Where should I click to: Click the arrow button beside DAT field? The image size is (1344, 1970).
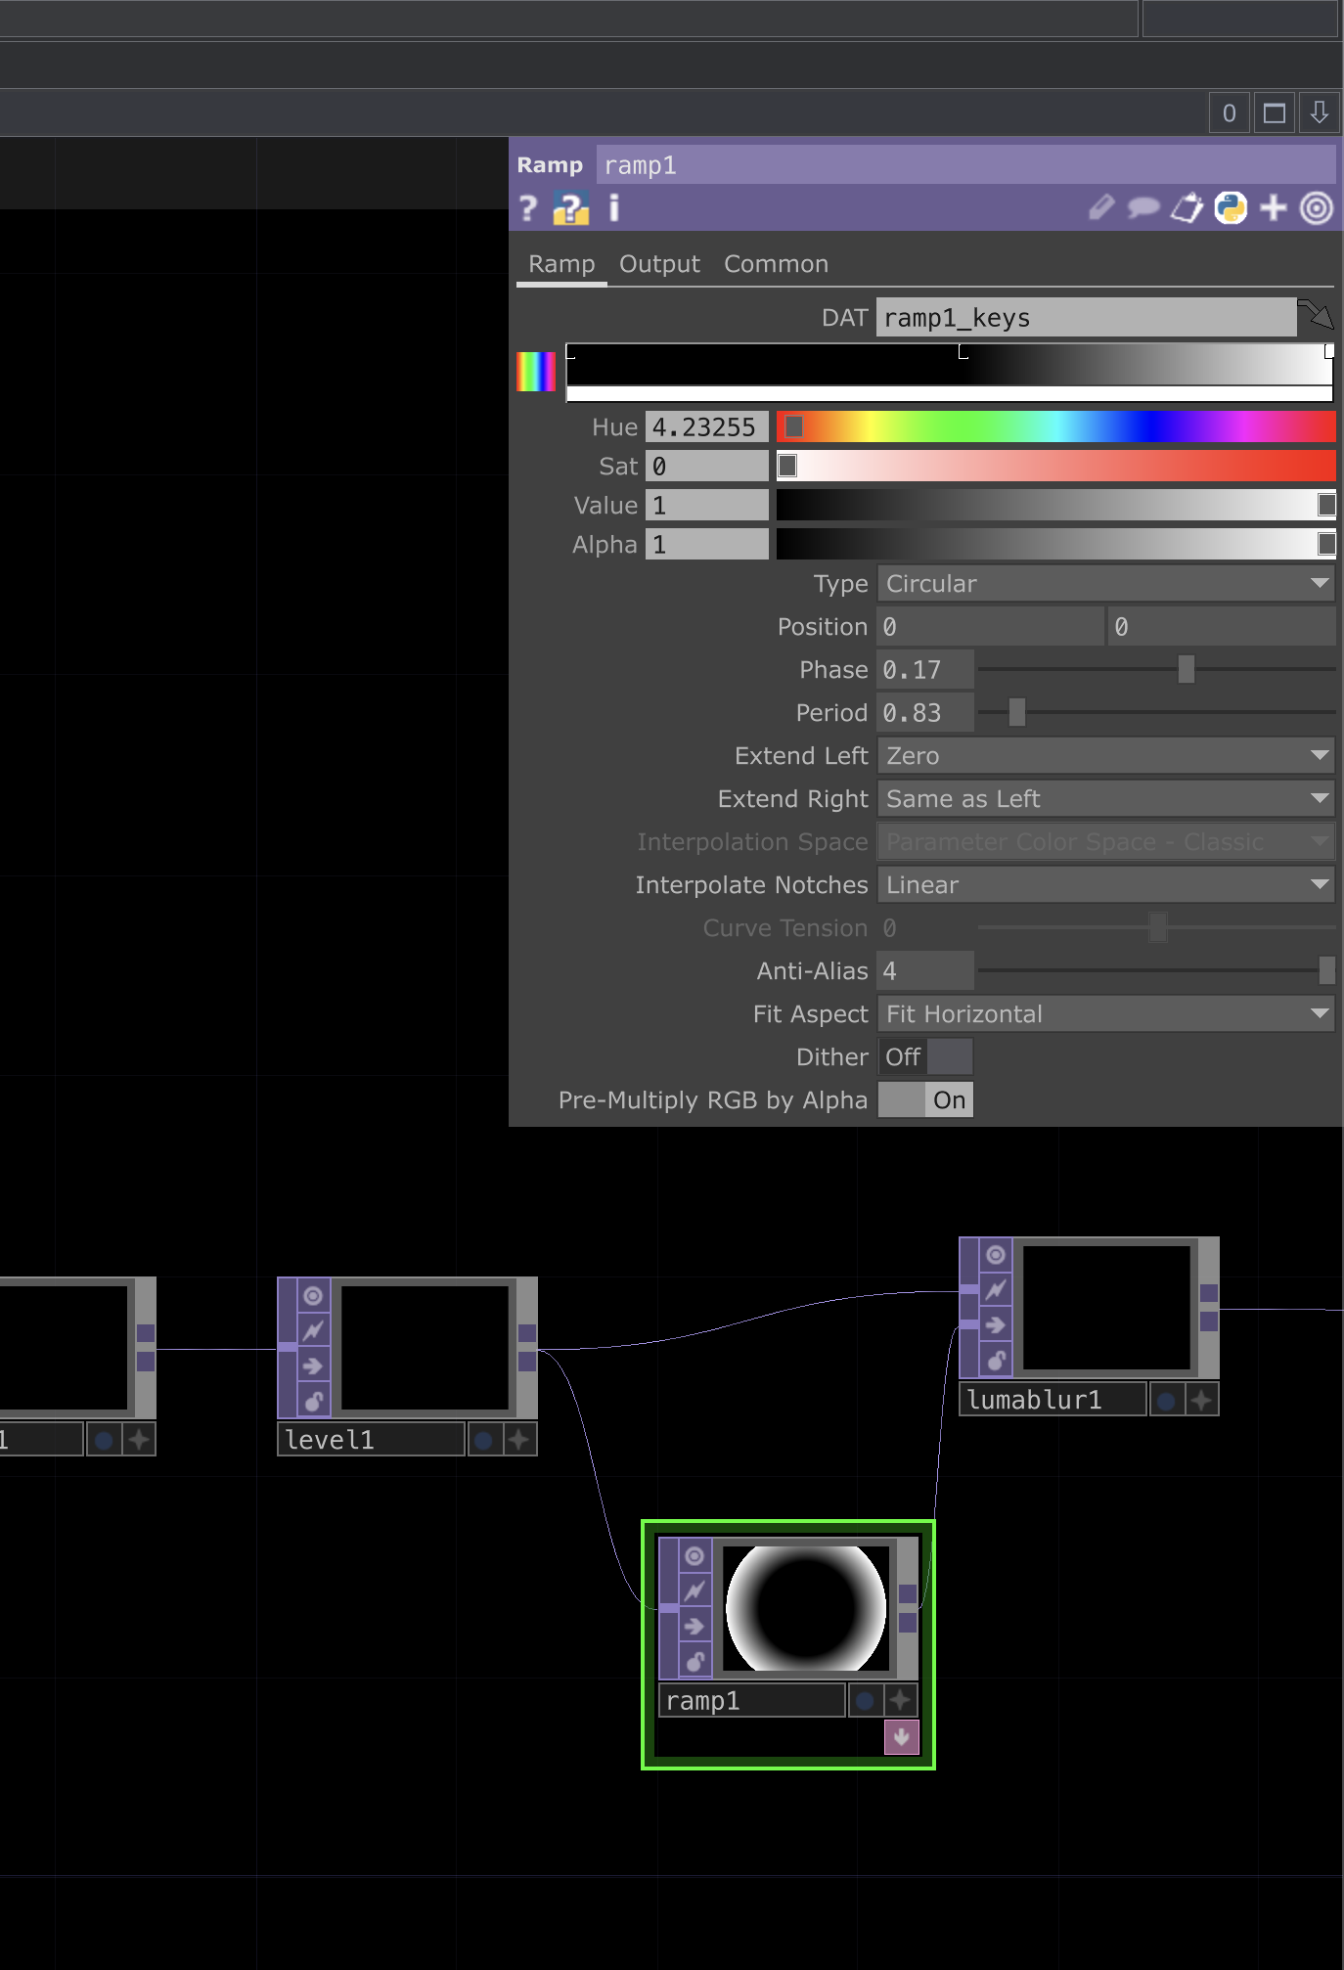[x=1316, y=316]
